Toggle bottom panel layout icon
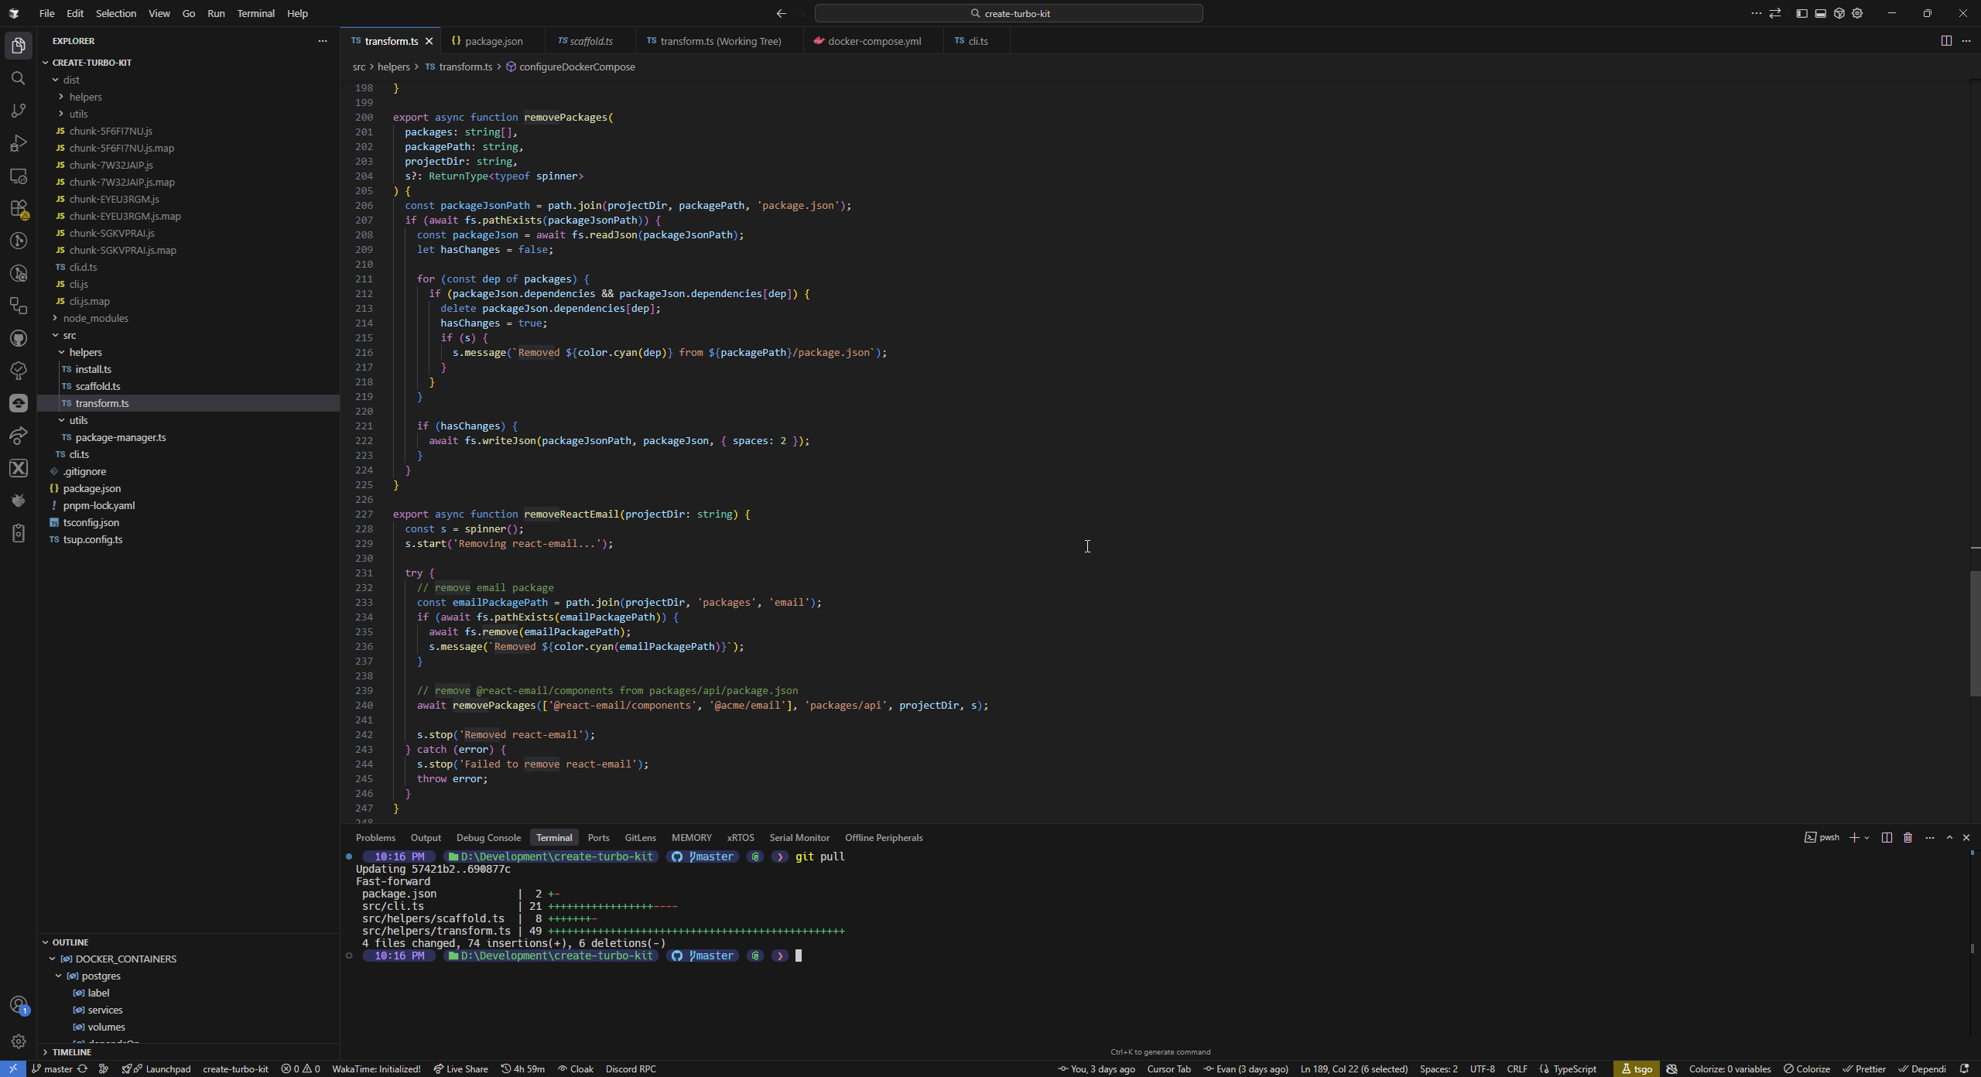Viewport: 1981px width, 1077px height. pos(1820,13)
